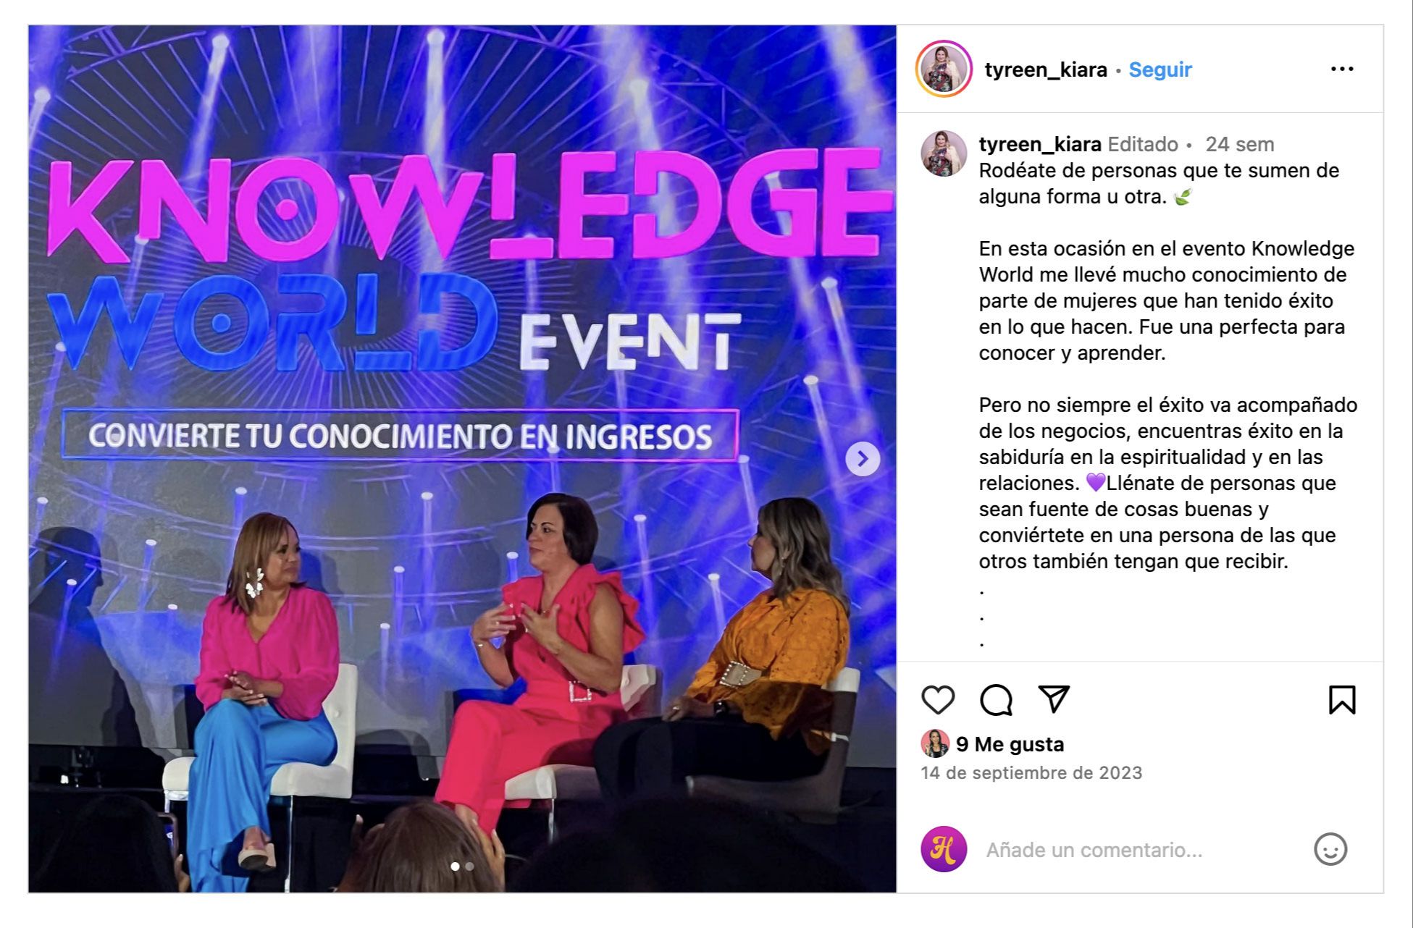Select the second carousel dot indicator
This screenshot has height=928, width=1413.
click(469, 866)
